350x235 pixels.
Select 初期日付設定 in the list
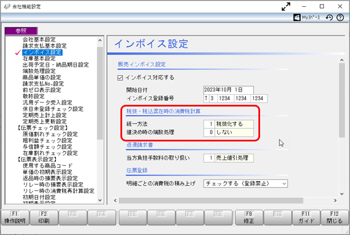[39, 197]
